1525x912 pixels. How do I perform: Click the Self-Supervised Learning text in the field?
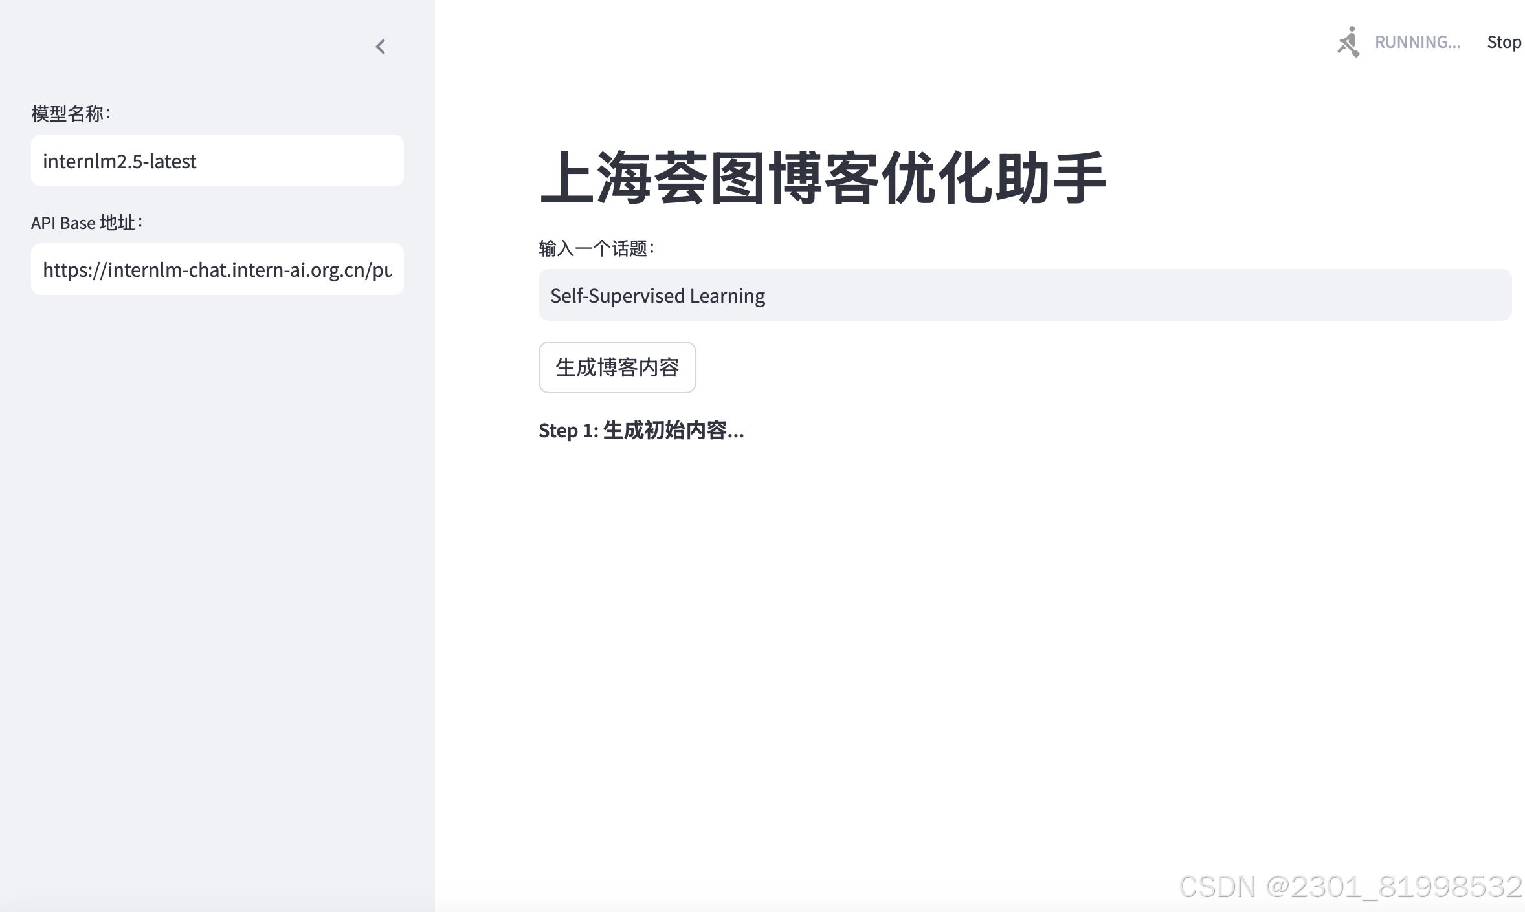pyautogui.click(x=657, y=296)
